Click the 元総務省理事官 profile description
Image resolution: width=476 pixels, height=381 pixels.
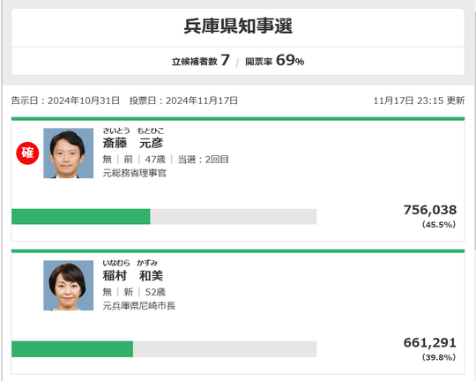tap(135, 173)
